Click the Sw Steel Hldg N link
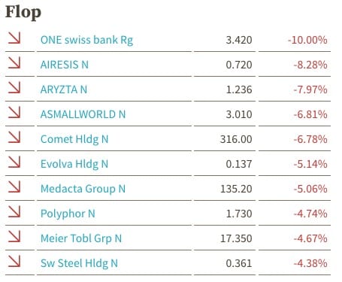The image size is (342, 282). 79,263
